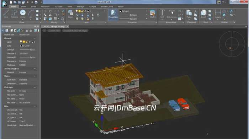Select the Line drawing tool
The image size is (249, 139).
6,14
